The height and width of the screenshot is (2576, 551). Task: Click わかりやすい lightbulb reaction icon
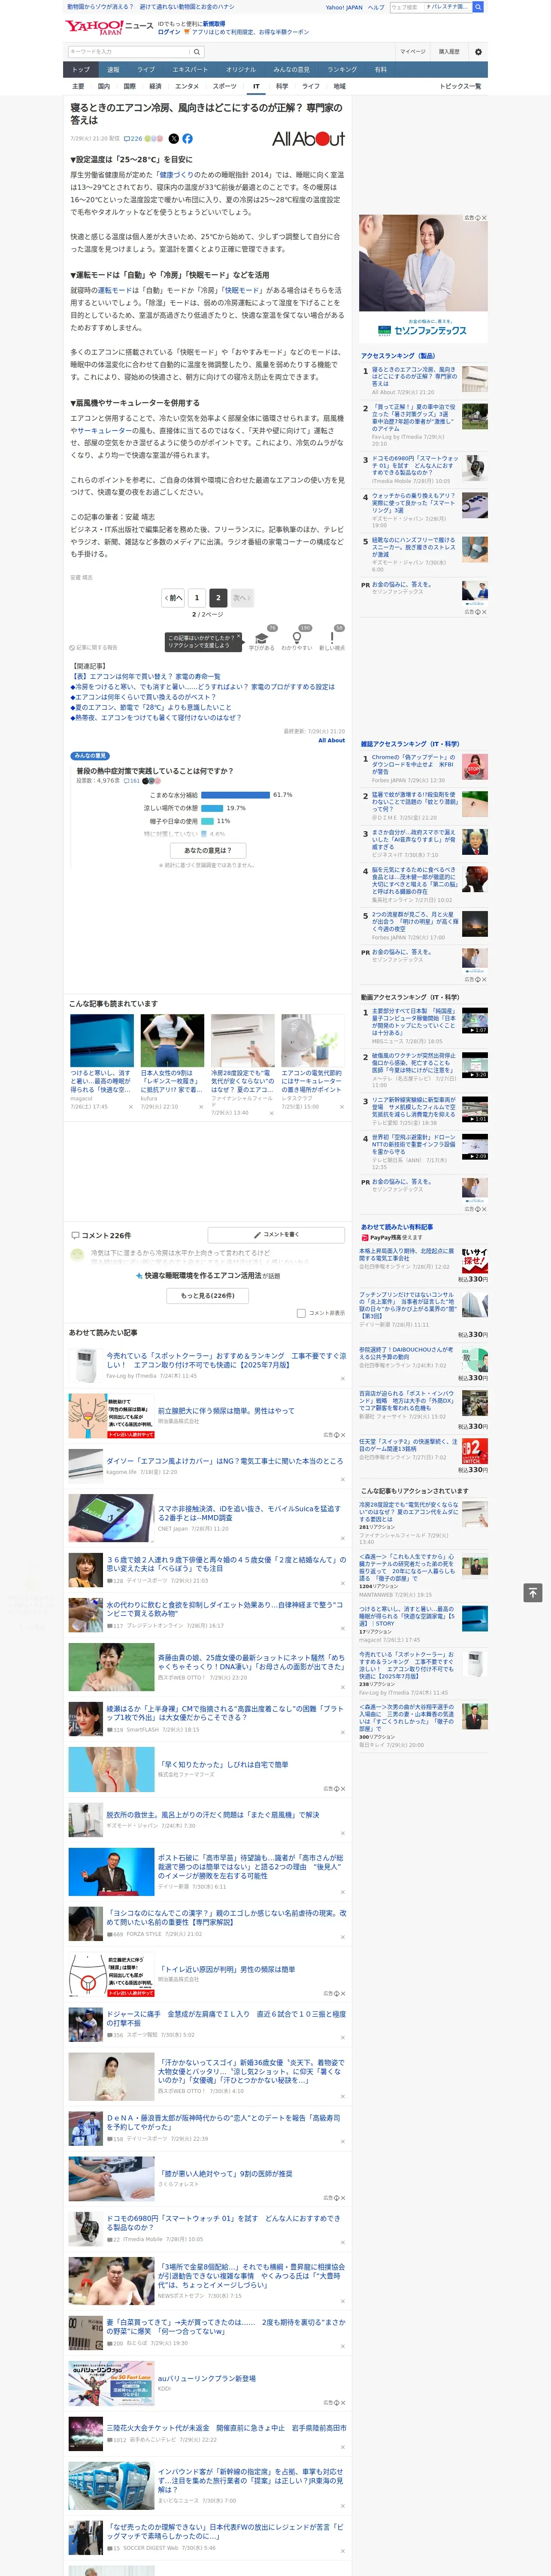296,638
